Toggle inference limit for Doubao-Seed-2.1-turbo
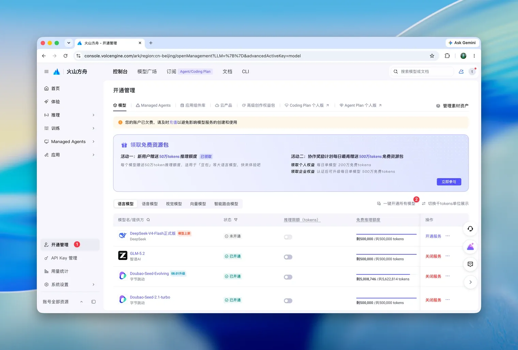Screen dimensions: 518x350 coord(288,301)
